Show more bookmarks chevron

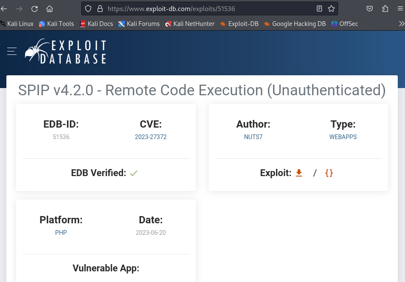click(402, 24)
